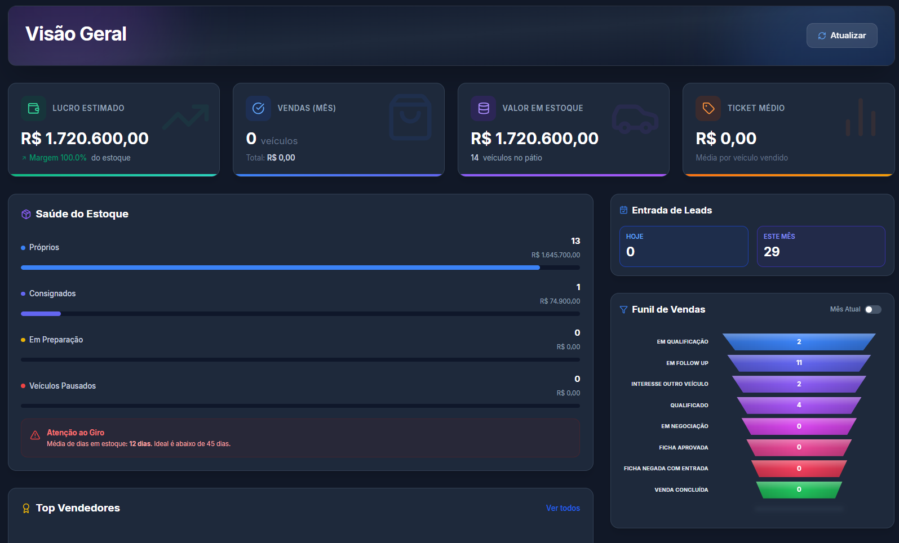Image resolution: width=899 pixels, height=543 pixels.
Task: Open the Ver todos link
Action: pos(563,508)
